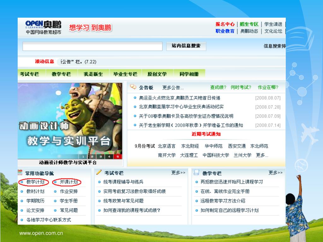The width and height of the screenshot is (323, 242).
Task: Click 东北师范 exam notice link
Action: 259,146
